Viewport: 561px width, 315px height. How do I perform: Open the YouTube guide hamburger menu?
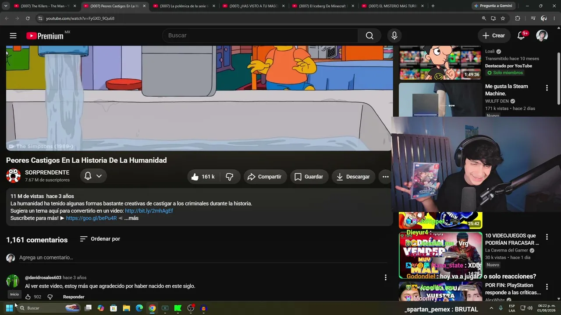point(13,36)
